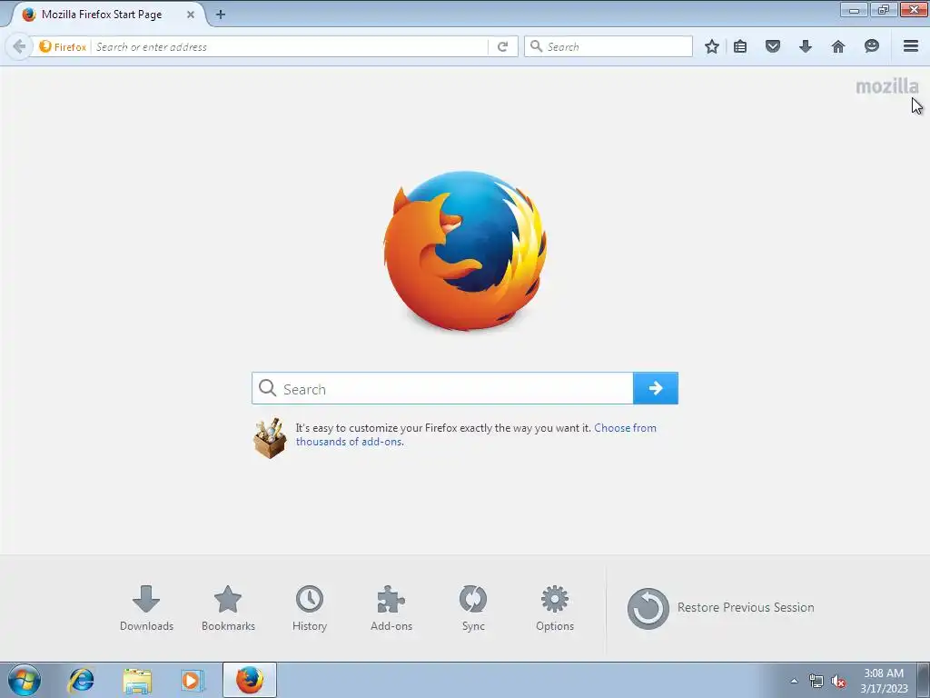Click the muted volume tray icon

pos(838,681)
